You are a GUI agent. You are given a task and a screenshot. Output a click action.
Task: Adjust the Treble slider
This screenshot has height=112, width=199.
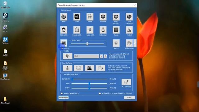(89, 88)
